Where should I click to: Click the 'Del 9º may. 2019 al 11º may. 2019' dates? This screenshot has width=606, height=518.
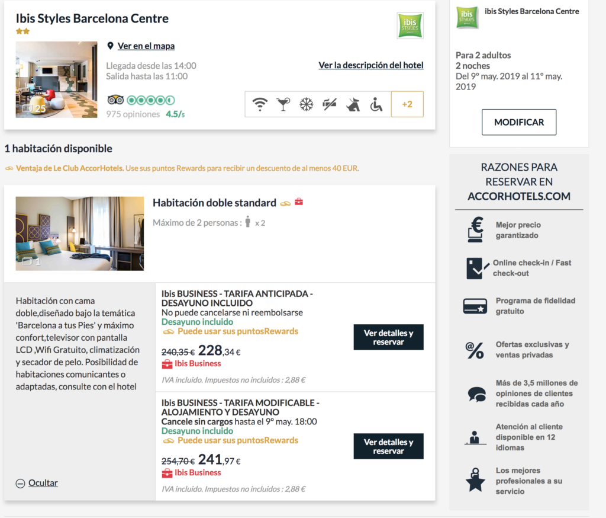509,81
